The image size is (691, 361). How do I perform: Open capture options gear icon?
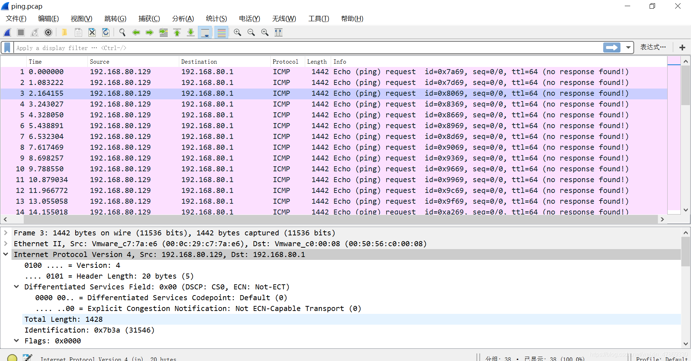[x=48, y=32]
